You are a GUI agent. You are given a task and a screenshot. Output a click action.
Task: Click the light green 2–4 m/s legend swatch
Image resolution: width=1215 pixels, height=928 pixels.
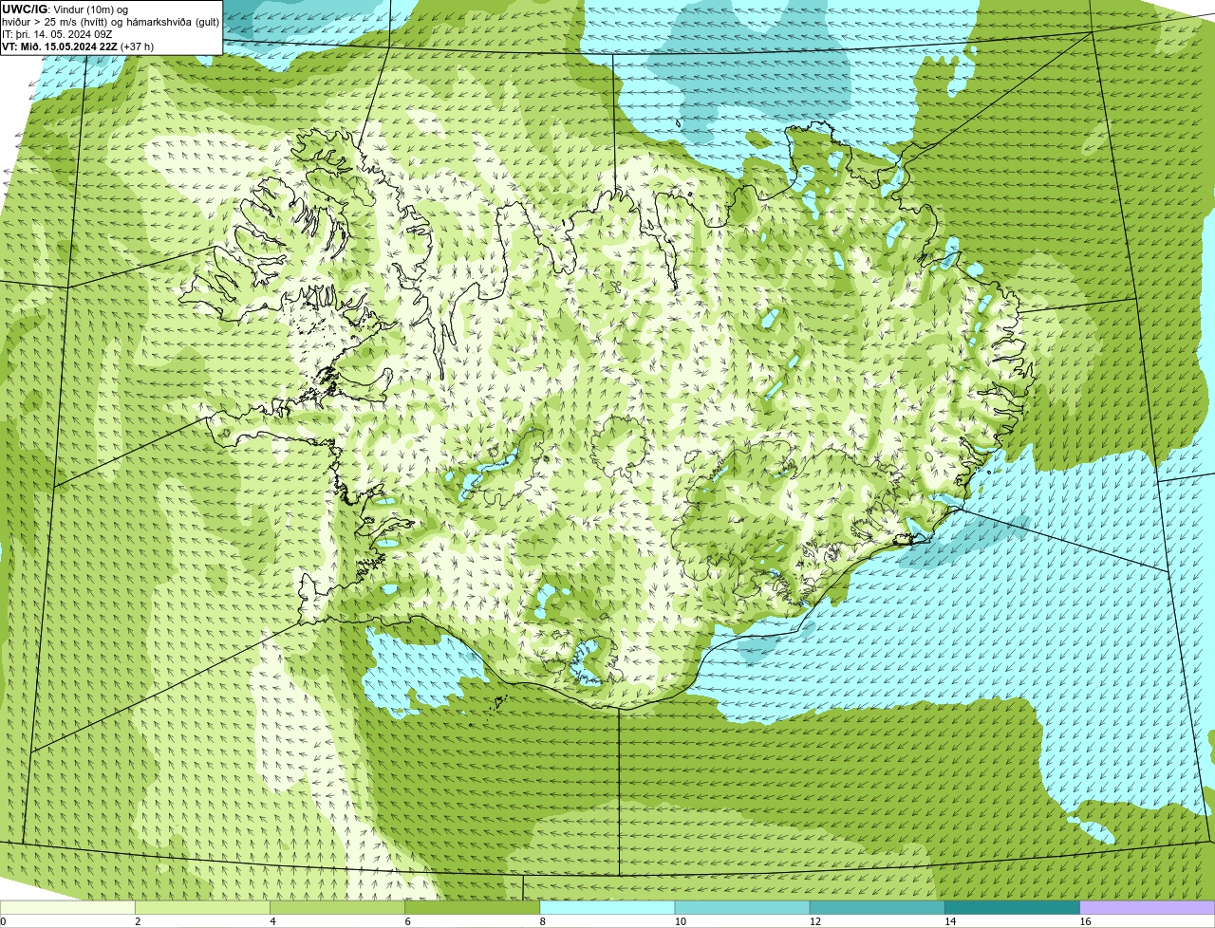tap(202, 907)
